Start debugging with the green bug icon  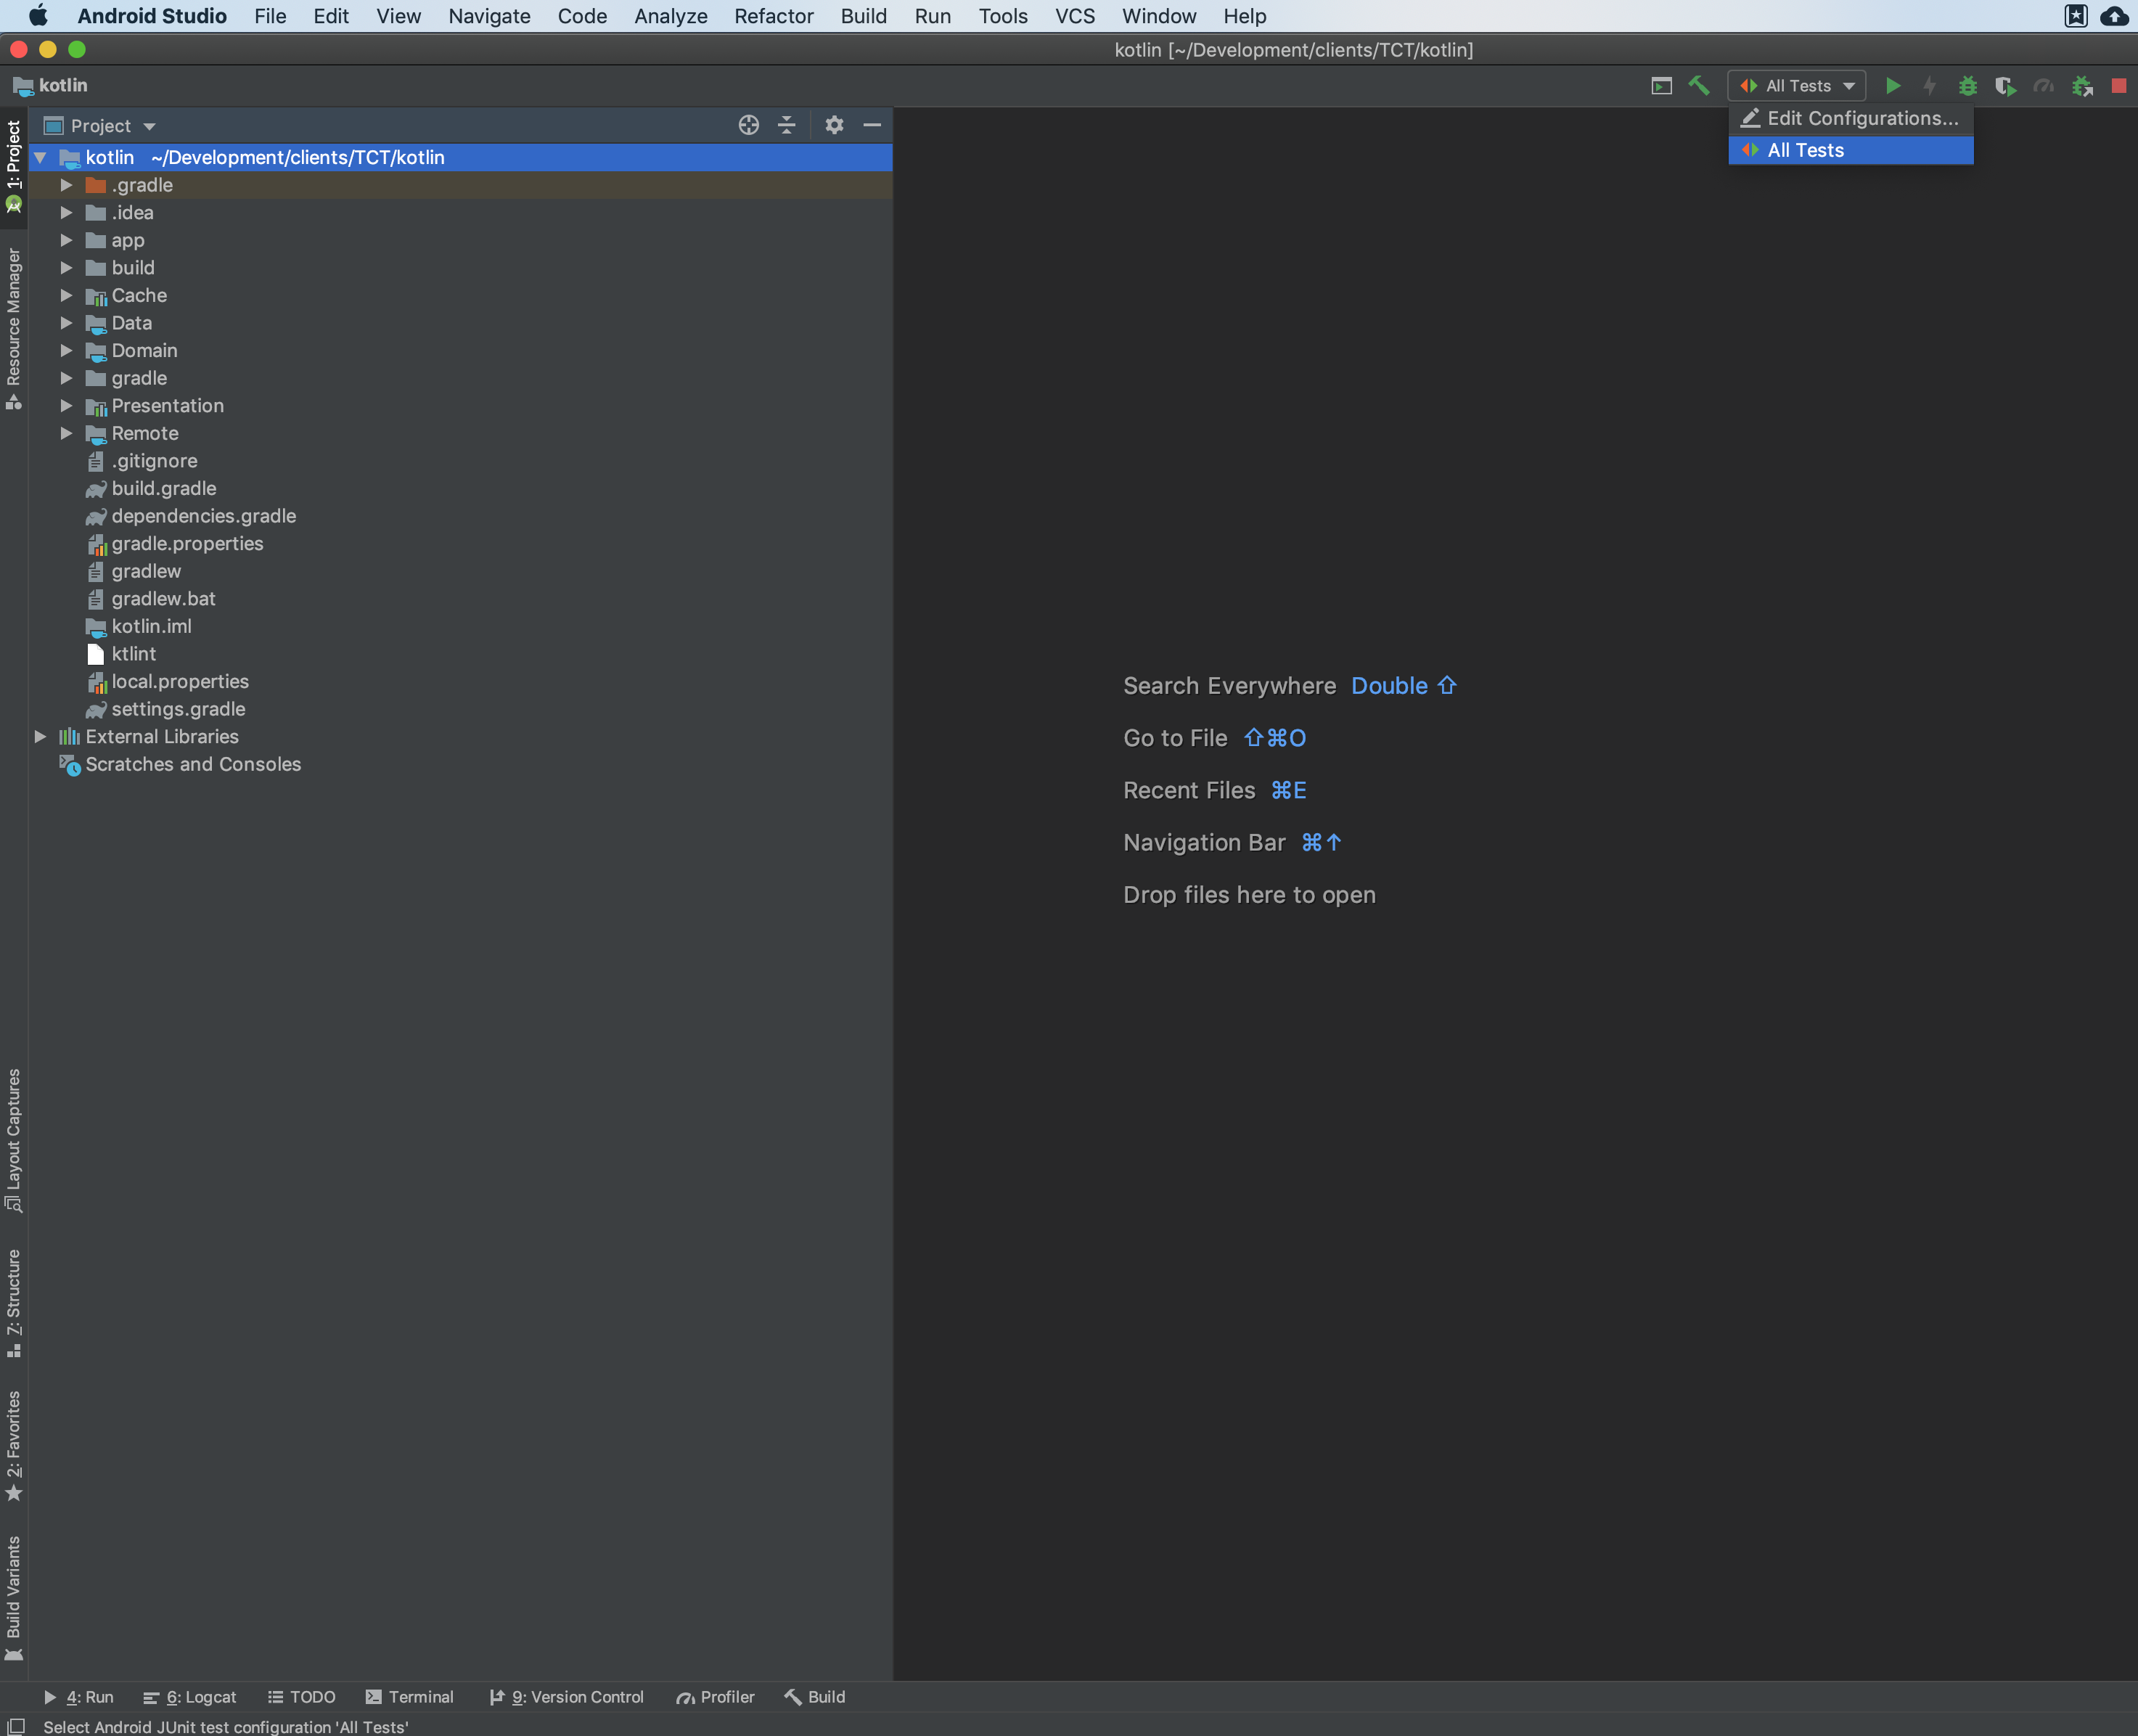point(1967,86)
